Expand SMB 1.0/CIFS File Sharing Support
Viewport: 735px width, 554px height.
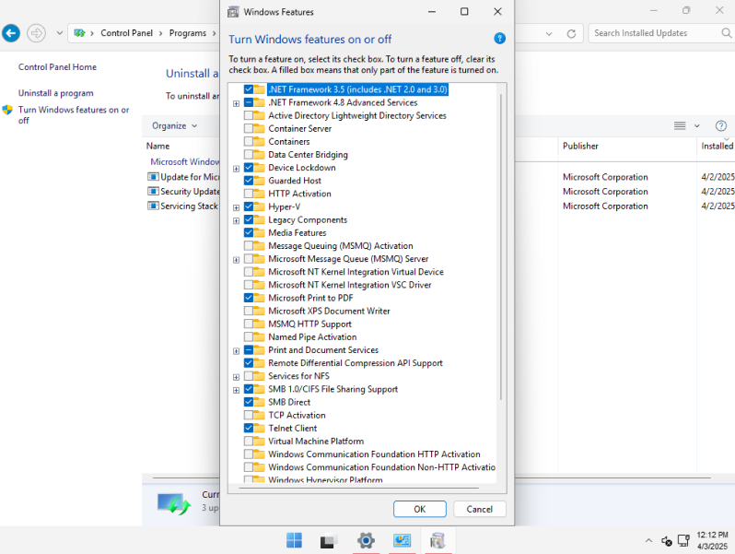pyautogui.click(x=236, y=390)
